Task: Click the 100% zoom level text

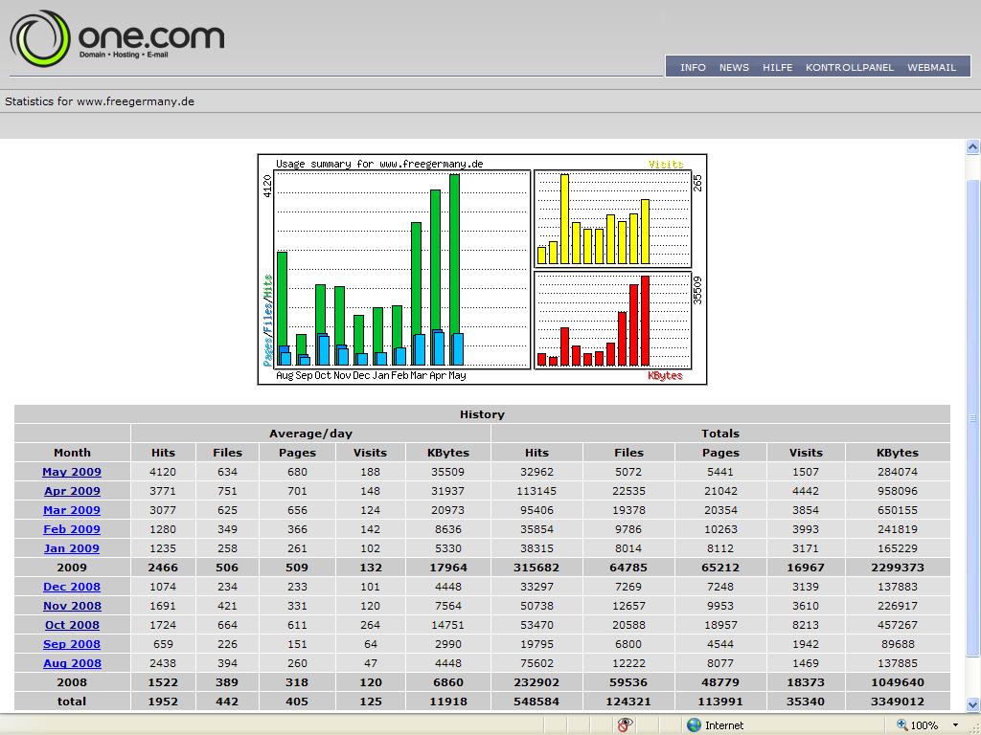Action: tap(924, 725)
